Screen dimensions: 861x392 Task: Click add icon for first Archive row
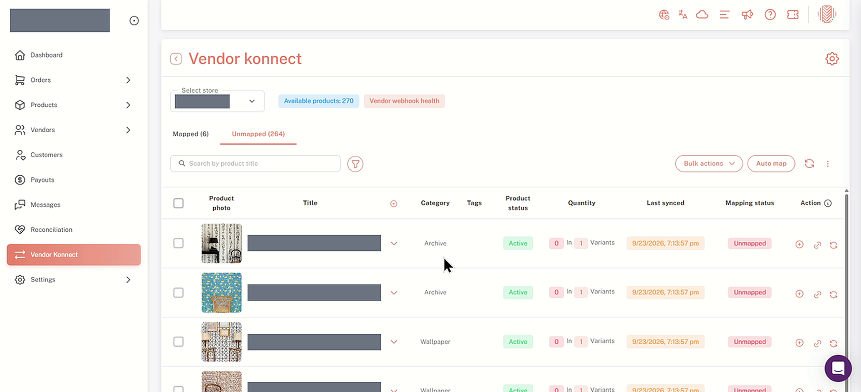(800, 244)
